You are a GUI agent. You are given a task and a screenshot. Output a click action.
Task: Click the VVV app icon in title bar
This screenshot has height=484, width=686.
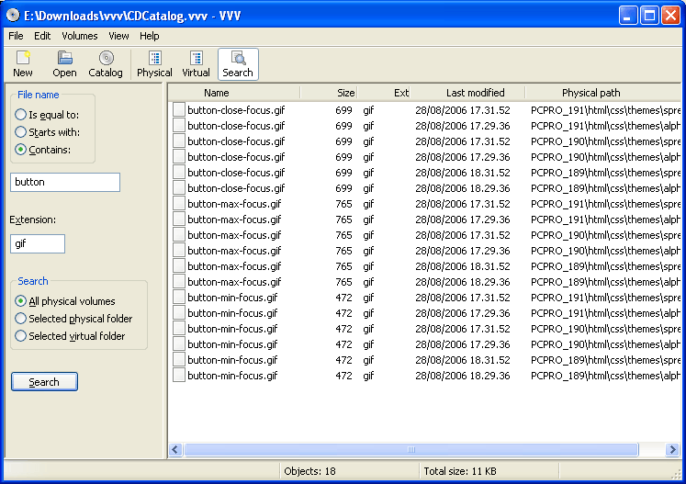tap(13, 16)
